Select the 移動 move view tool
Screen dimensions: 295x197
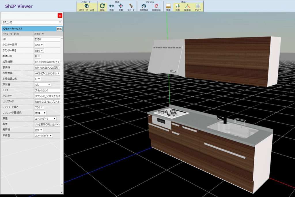(121, 7)
